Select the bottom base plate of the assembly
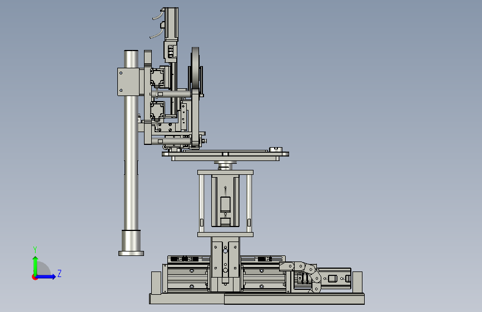Screen dimensions: 482x312 coord(257,299)
